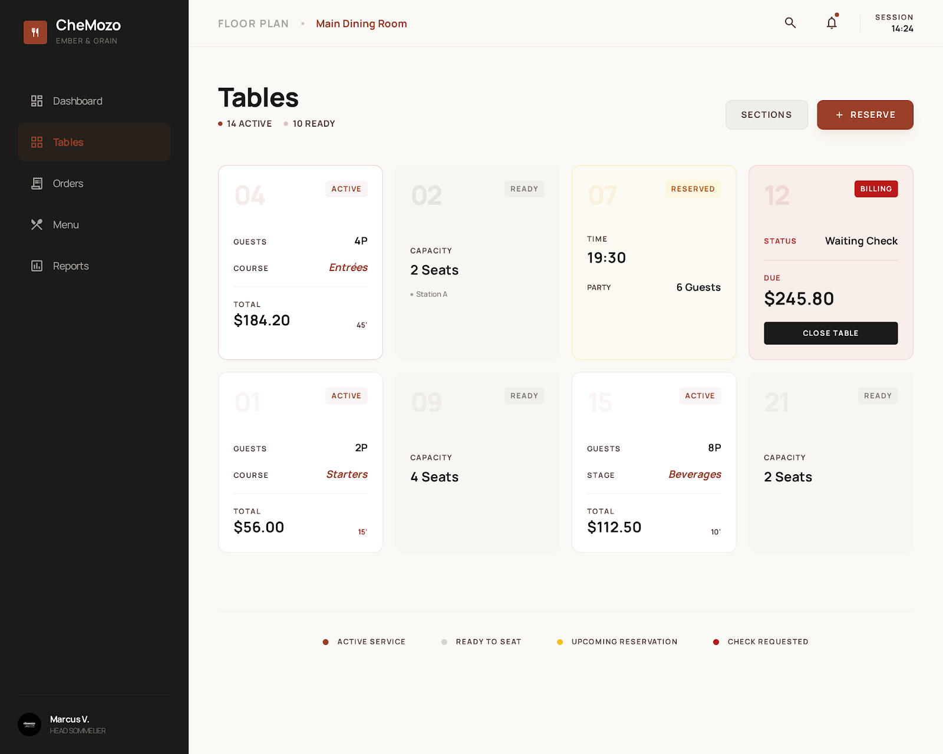Click Ready To Seat legend entry

[482, 642]
